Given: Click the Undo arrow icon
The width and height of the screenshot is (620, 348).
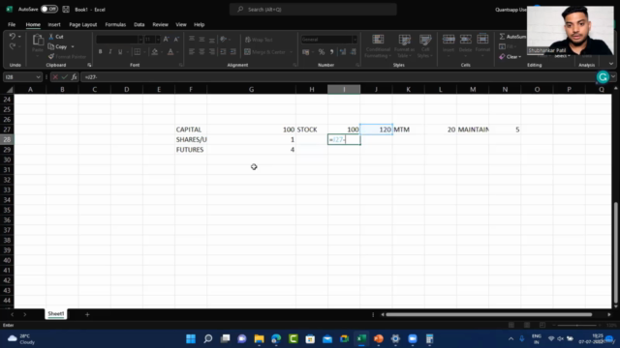Looking at the screenshot, I should click(13, 37).
